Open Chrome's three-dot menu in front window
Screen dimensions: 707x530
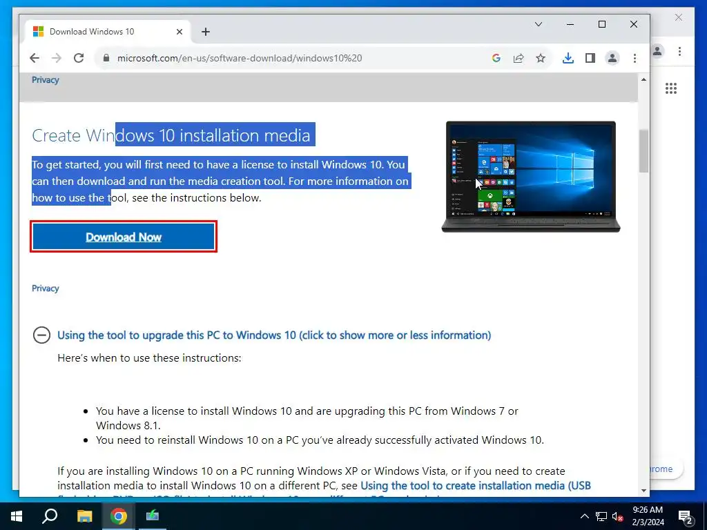click(x=635, y=58)
